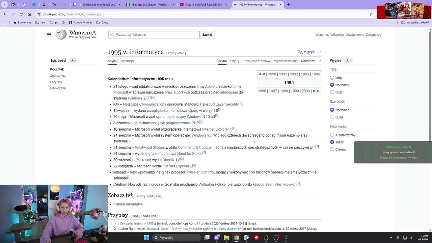The height and width of the screenshot is (243, 432).
Task: Click the Przeszukaj Wikipedię search field
Action: pos(154,35)
